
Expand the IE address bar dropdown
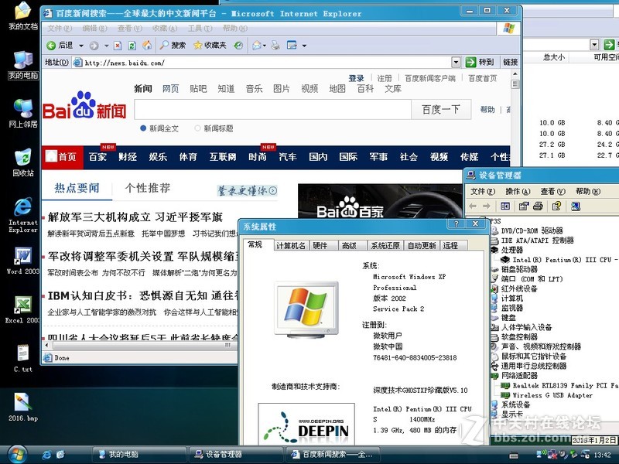(456, 63)
